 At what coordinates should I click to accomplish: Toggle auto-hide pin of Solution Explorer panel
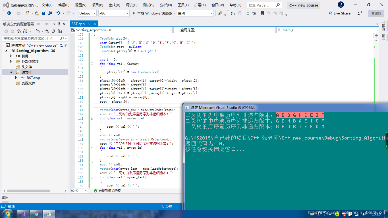click(x=59, y=24)
